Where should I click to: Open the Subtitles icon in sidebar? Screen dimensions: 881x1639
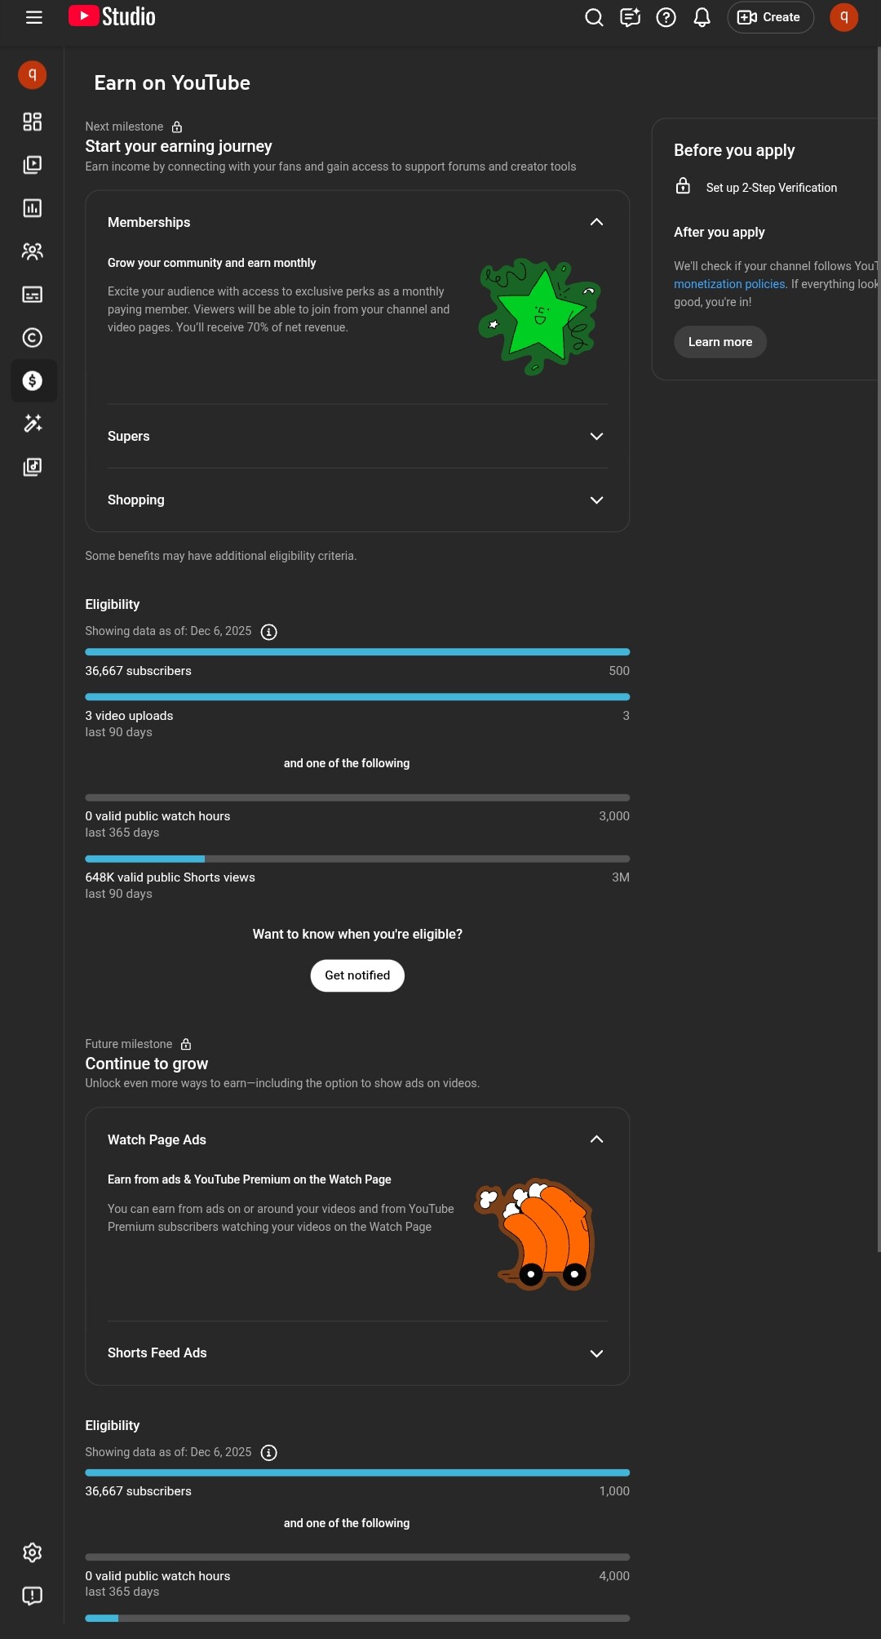point(33,295)
